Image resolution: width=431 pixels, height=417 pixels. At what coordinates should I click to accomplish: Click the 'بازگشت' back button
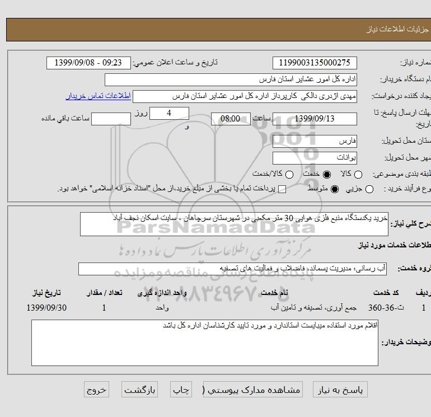[139, 389]
